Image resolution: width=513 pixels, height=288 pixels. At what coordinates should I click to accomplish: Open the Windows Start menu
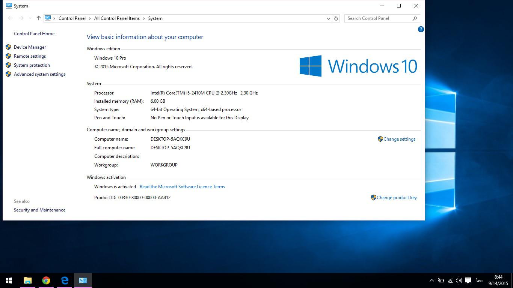[x=9, y=280]
